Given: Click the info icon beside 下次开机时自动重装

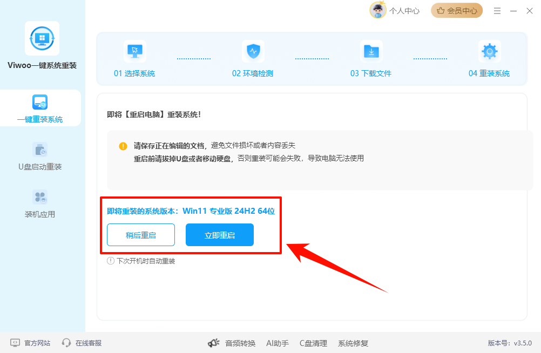Looking at the screenshot, I should coord(110,261).
